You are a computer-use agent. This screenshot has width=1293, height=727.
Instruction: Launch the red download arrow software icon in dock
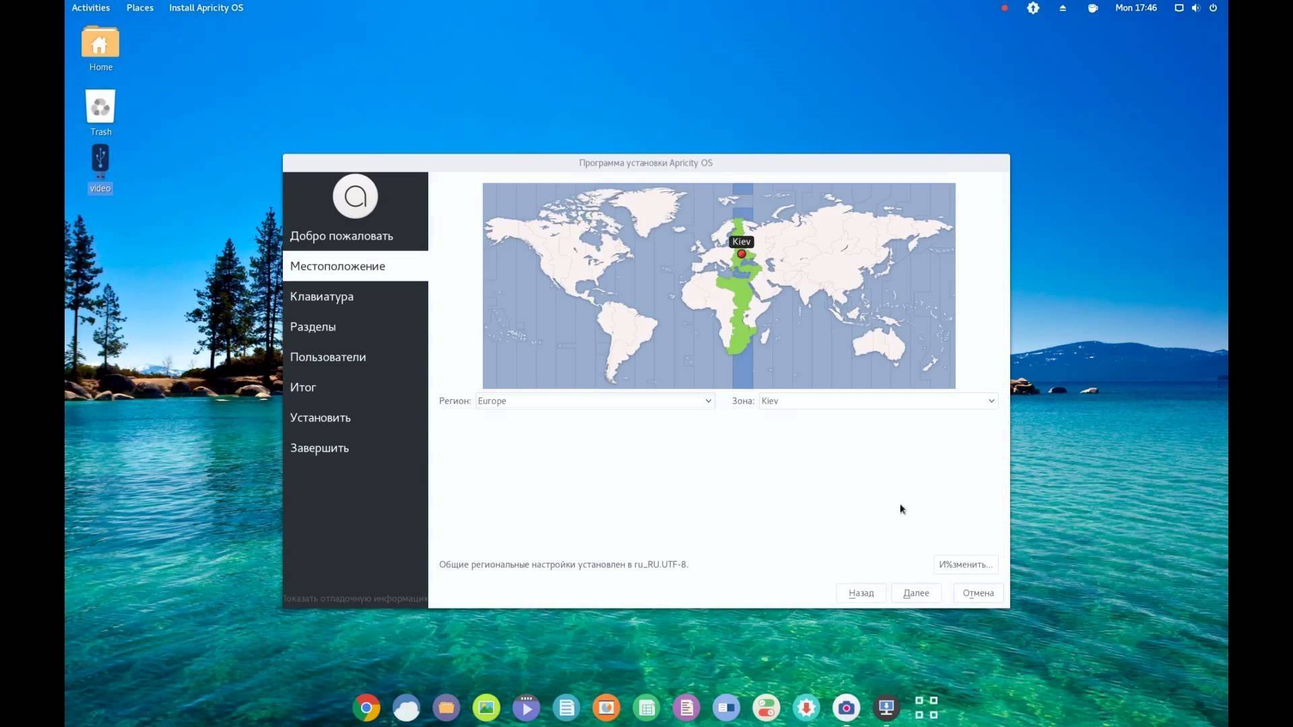pos(806,708)
